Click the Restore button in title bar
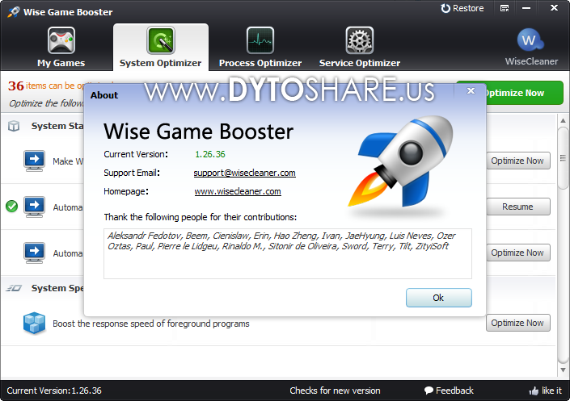 462,8
